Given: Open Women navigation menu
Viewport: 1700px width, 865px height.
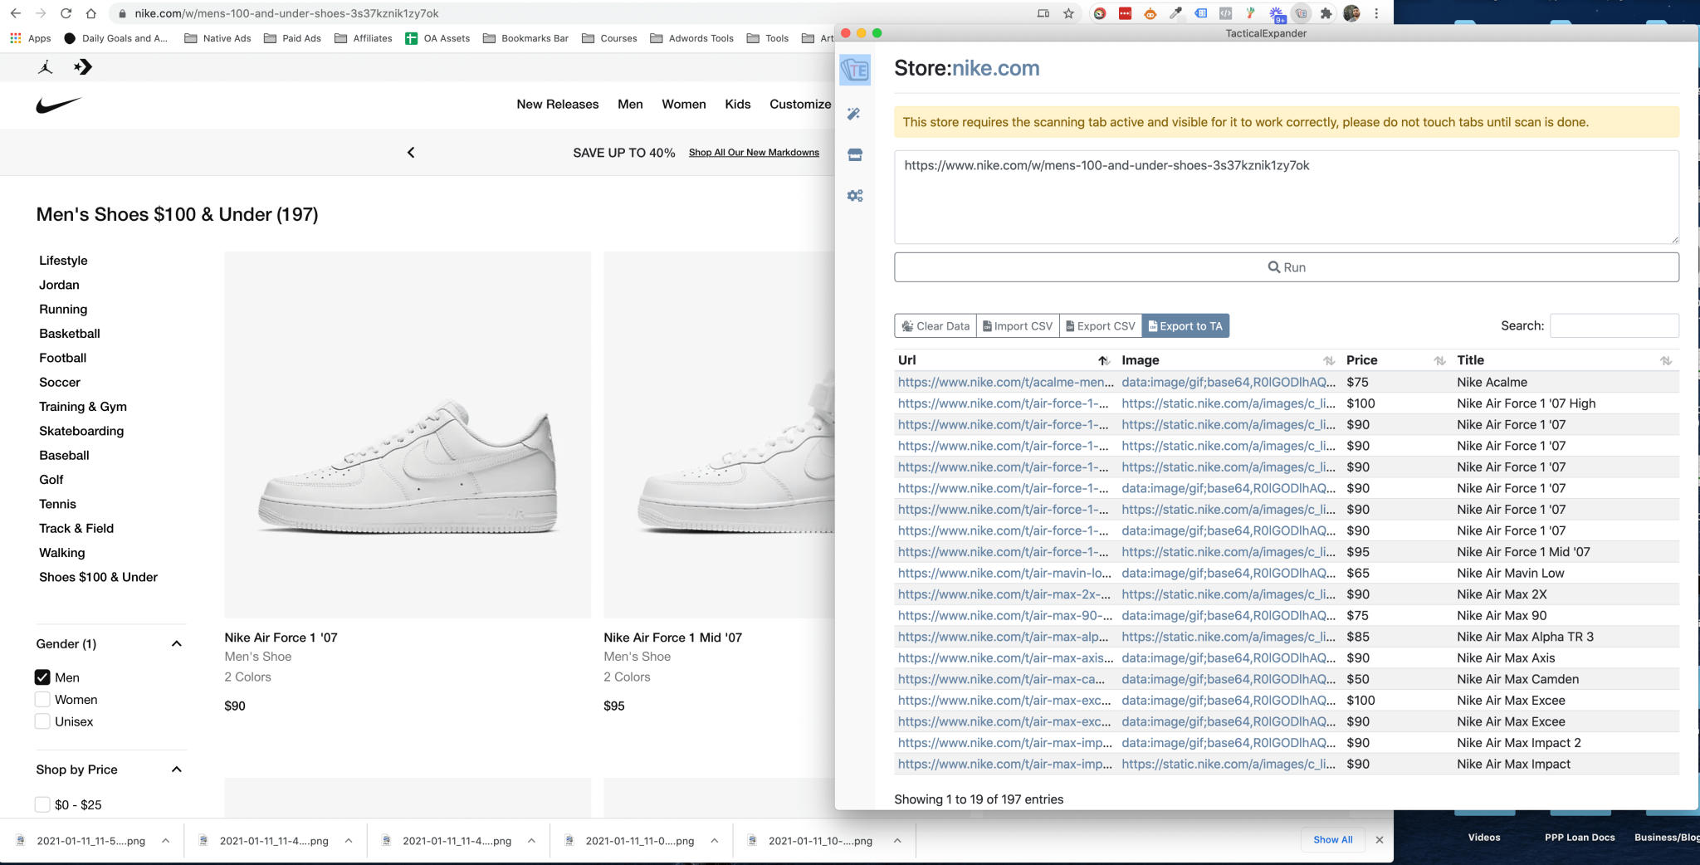Looking at the screenshot, I should point(684,105).
